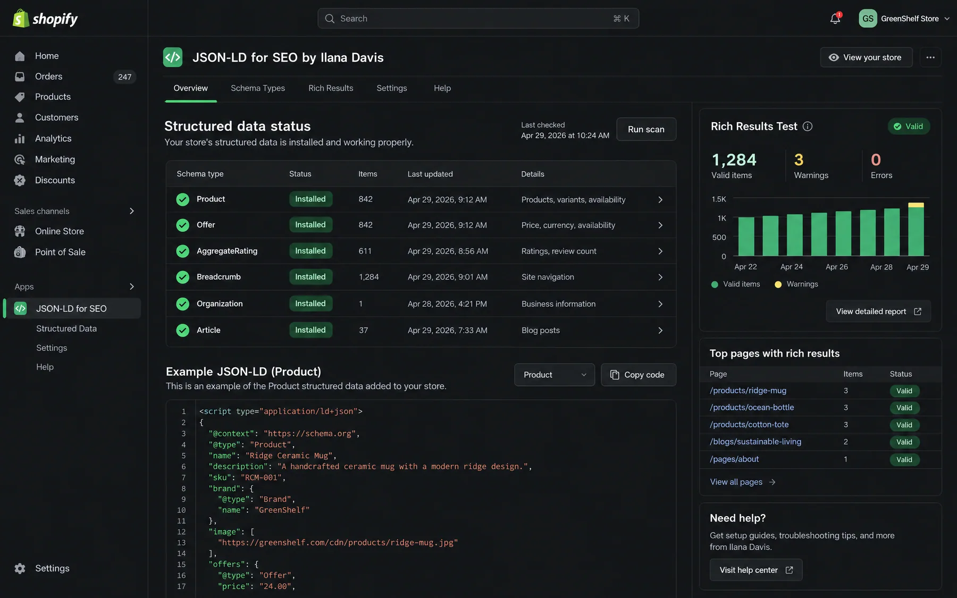Click the GS store avatar
The width and height of the screenshot is (957, 598).
[x=868, y=19]
